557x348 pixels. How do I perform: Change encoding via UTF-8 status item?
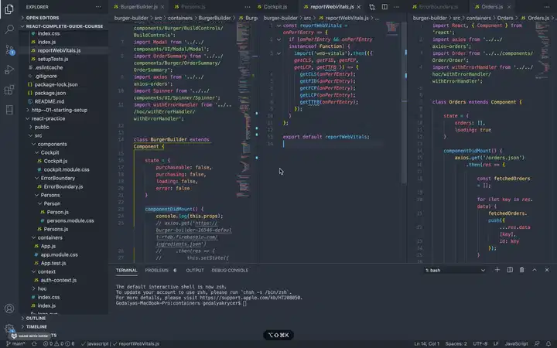pos(480,343)
